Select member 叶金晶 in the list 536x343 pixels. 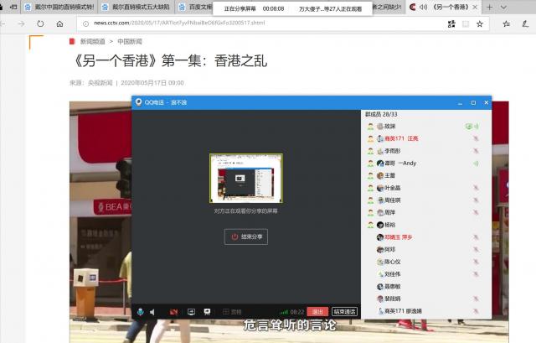pos(392,188)
